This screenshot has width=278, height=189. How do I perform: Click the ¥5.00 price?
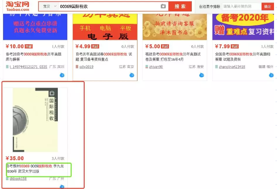tap(152, 46)
